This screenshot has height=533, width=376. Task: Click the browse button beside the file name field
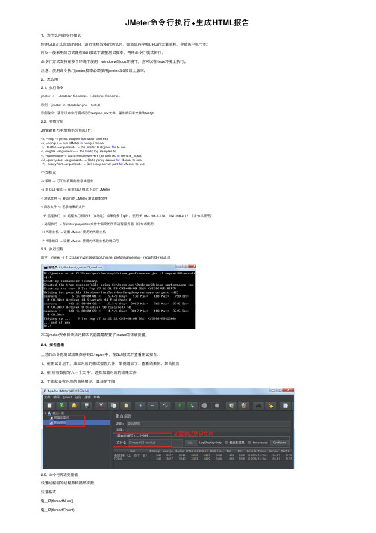coord(190,443)
